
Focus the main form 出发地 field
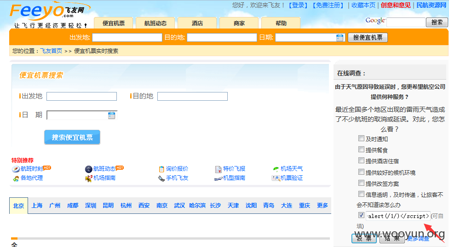pos(81,97)
